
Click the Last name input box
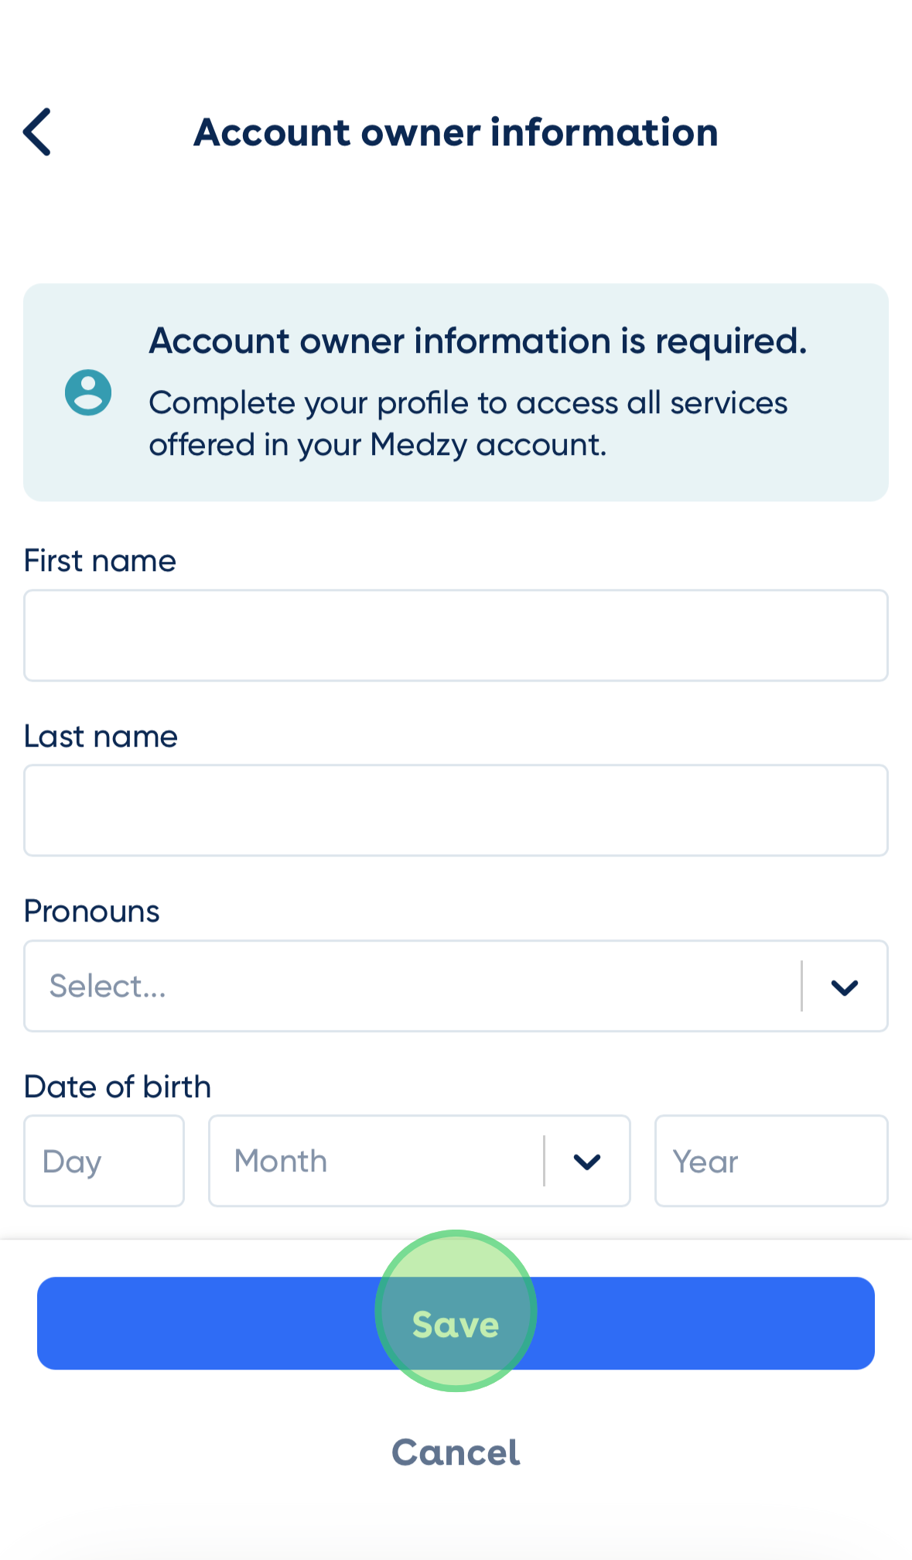tap(456, 809)
